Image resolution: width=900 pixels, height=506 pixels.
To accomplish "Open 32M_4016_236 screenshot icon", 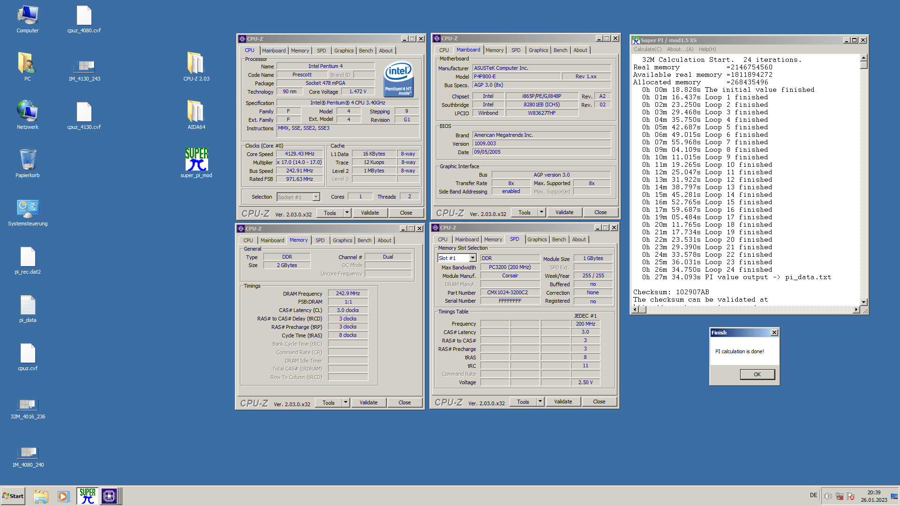I will coord(28,408).
